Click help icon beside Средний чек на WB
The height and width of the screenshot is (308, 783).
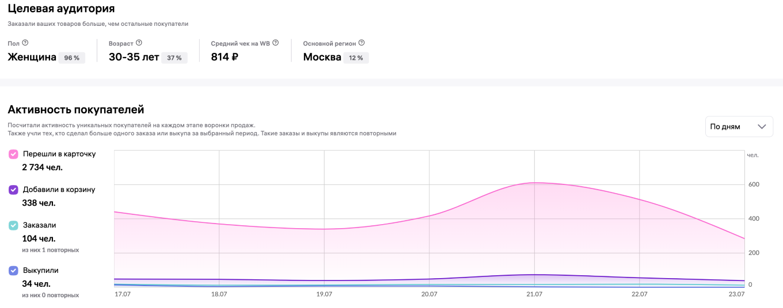click(276, 43)
